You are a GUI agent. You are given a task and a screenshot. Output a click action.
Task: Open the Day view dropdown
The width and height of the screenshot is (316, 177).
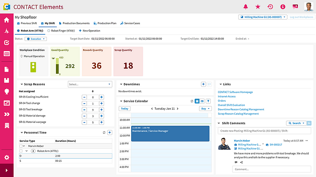[x=205, y=109]
